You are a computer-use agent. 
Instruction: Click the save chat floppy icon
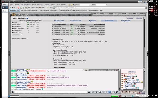pyautogui.click(x=100, y=92)
